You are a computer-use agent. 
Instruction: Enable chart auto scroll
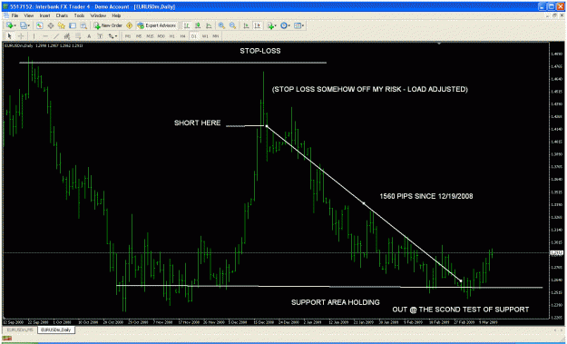tap(246, 25)
